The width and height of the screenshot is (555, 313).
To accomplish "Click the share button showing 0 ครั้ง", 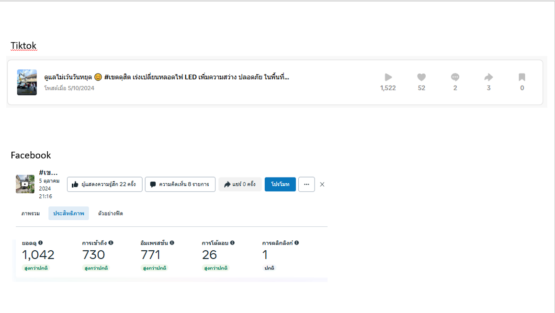I will (240, 184).
